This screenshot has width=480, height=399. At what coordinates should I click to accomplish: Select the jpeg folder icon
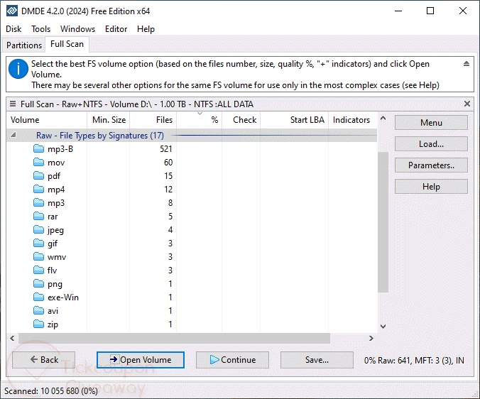(38, 229)
